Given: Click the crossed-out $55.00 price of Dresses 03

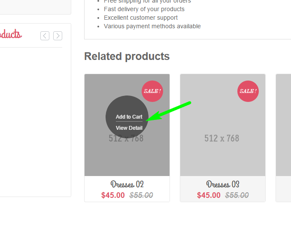Looking at the screenshot, I should click(x=237, y=195).
